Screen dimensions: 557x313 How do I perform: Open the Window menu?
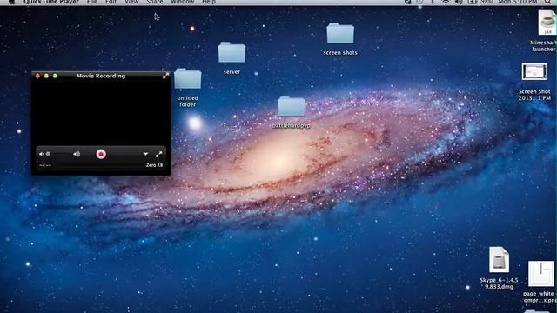pyautogui.click(x=182, y=2)
